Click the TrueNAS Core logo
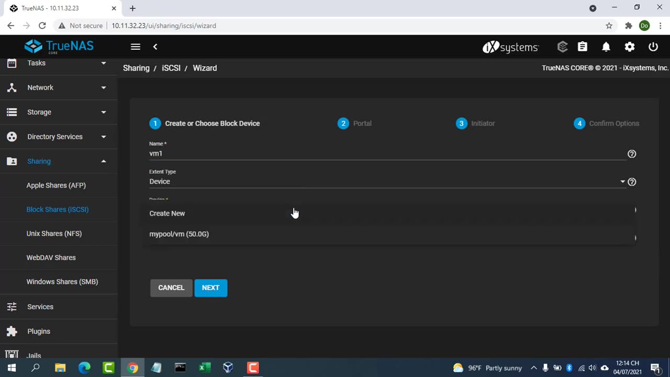 tap(59, 47)
